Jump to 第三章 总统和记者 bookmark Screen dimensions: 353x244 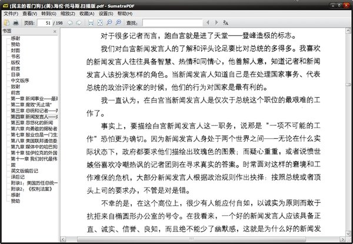[34, 111]
